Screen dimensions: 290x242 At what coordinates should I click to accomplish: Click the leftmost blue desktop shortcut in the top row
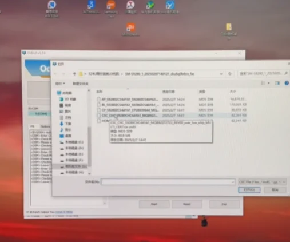[51, 5]
